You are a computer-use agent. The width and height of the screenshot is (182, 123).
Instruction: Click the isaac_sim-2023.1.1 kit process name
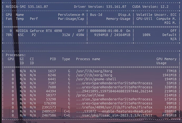click(x=114, y=115)
